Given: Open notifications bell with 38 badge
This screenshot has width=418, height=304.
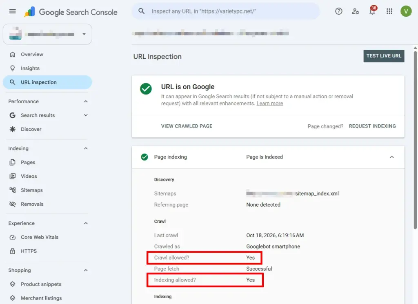Looking at the screenshot, I should (372, 11).
